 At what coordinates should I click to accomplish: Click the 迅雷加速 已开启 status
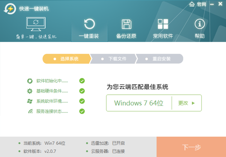coord(105,143)
